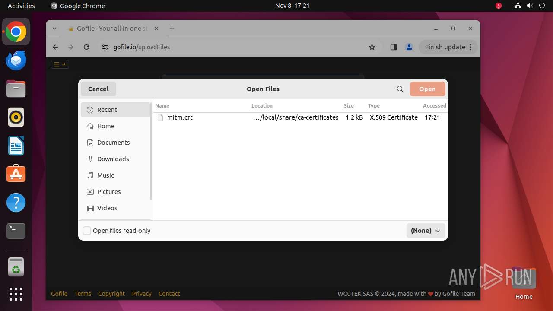The image size is (553, 311).
Task: Click the mitm.crt file icon
Action: [160, 117]
